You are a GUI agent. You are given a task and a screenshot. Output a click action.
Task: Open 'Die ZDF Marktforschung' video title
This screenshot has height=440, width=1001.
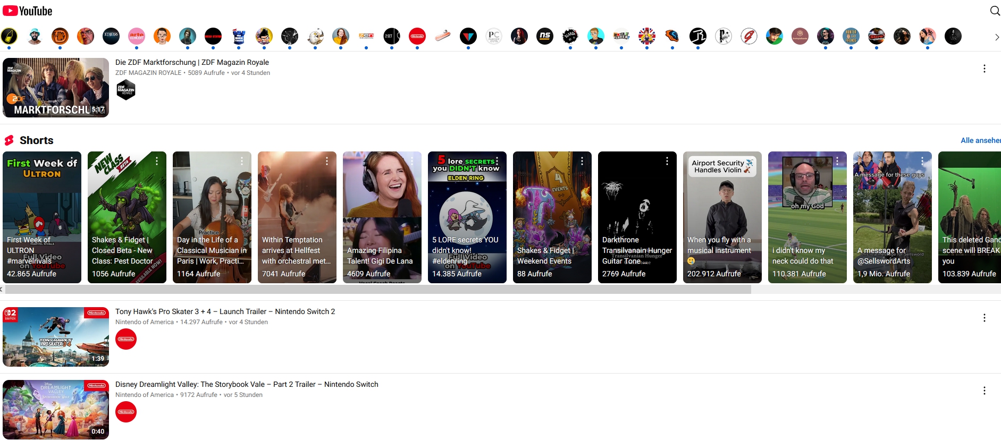coord(192,62)
